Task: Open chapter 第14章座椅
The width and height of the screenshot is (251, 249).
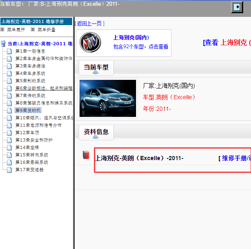Action: point(27,147)
